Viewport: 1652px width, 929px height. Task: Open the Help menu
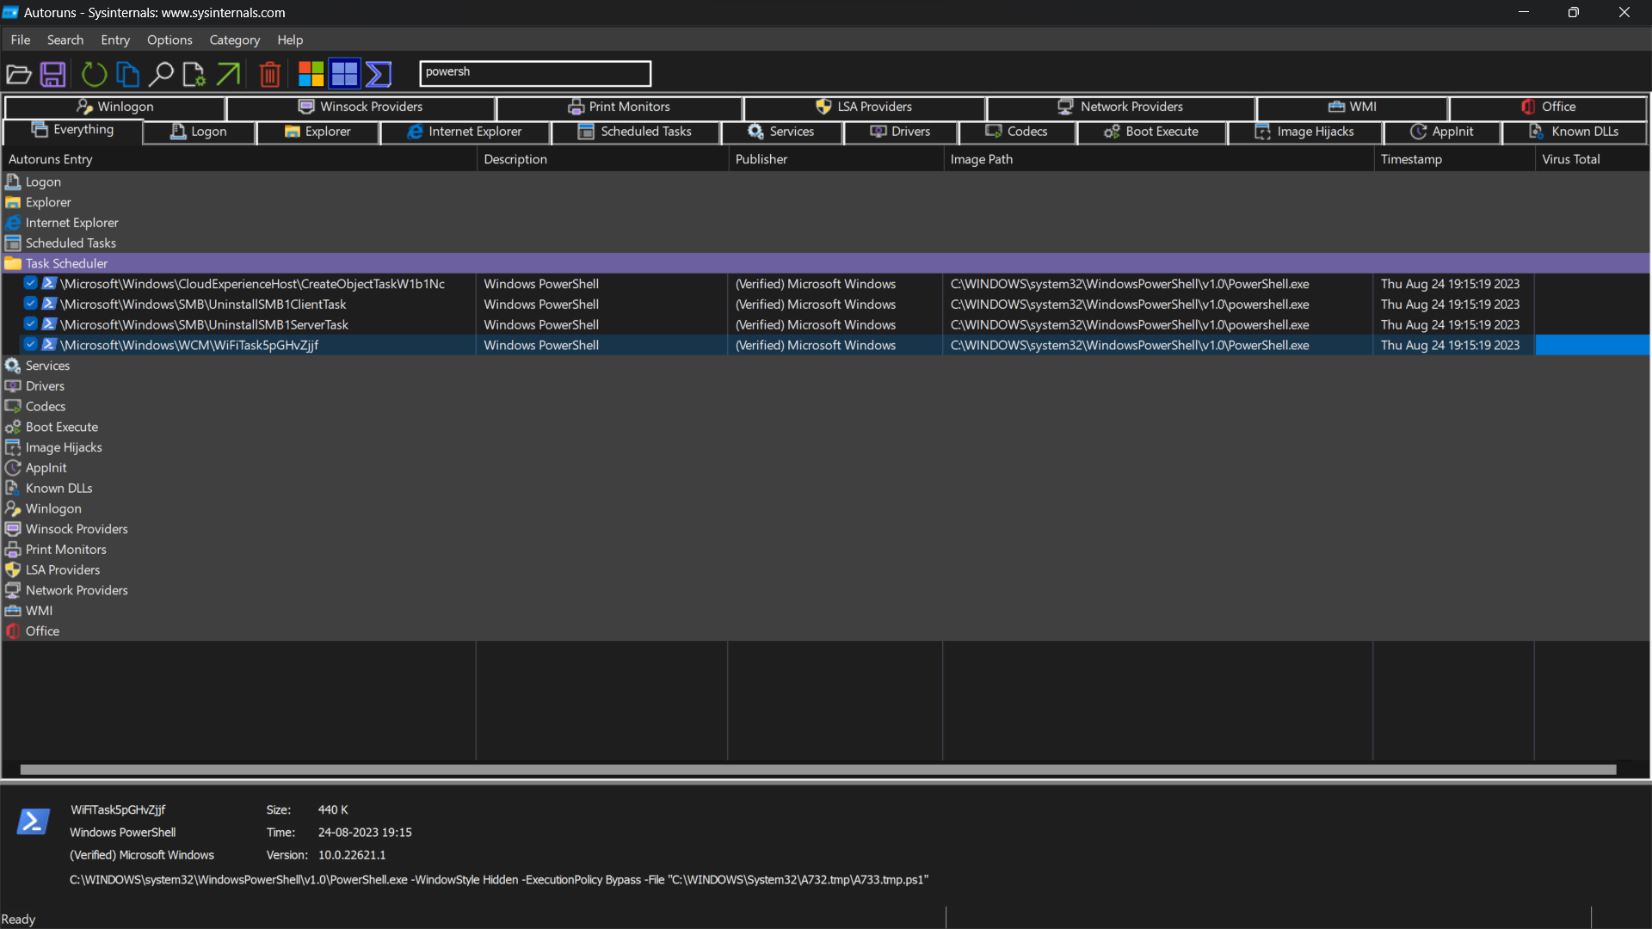point(290,40)
